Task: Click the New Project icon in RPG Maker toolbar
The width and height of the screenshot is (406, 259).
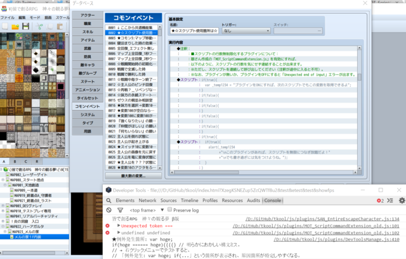Action: point(5,27)
